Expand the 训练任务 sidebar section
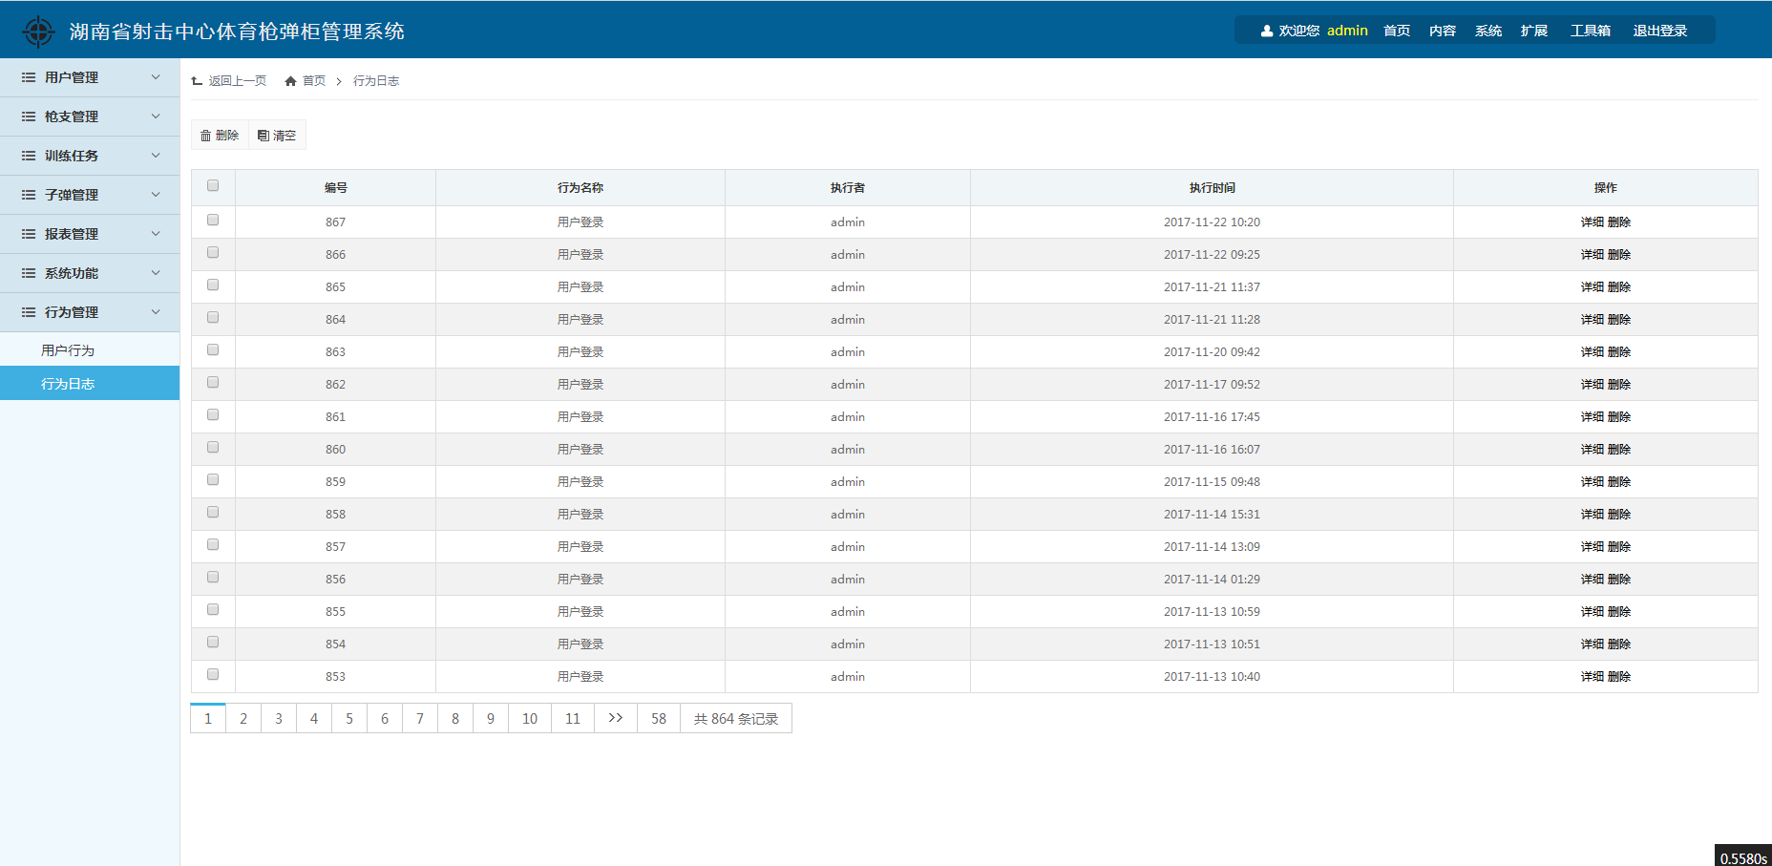Screen dimensions: 1772x866 point(156,156)
